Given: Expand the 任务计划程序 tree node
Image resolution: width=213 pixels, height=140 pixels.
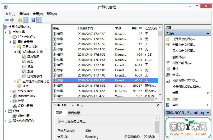Looking at the screenshot, I should tap(10, 37).
